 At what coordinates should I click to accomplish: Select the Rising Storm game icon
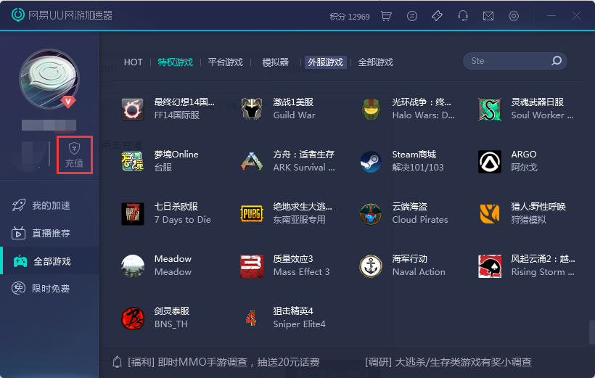pos(490,266)
